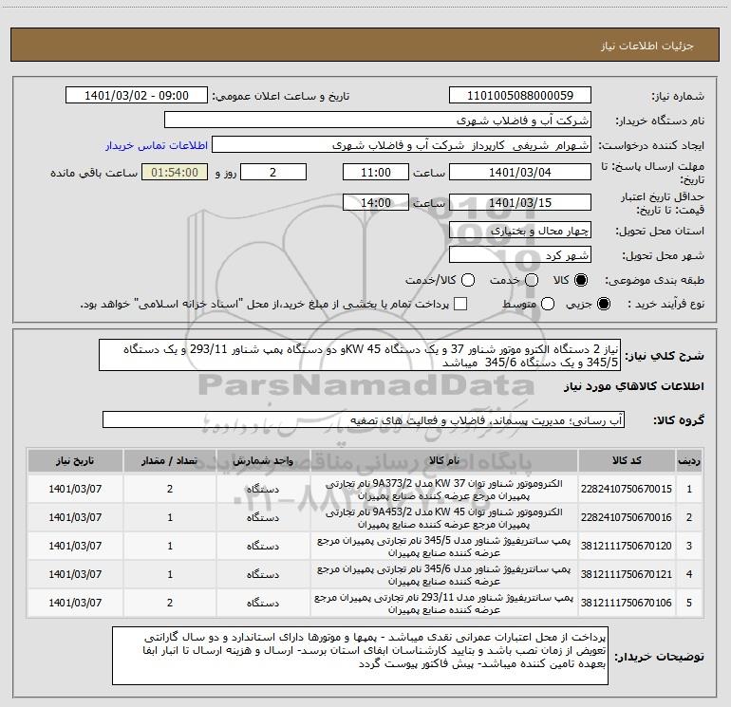
Task: Click the تاریخ نیاز column header
Action: click(75, 461)
